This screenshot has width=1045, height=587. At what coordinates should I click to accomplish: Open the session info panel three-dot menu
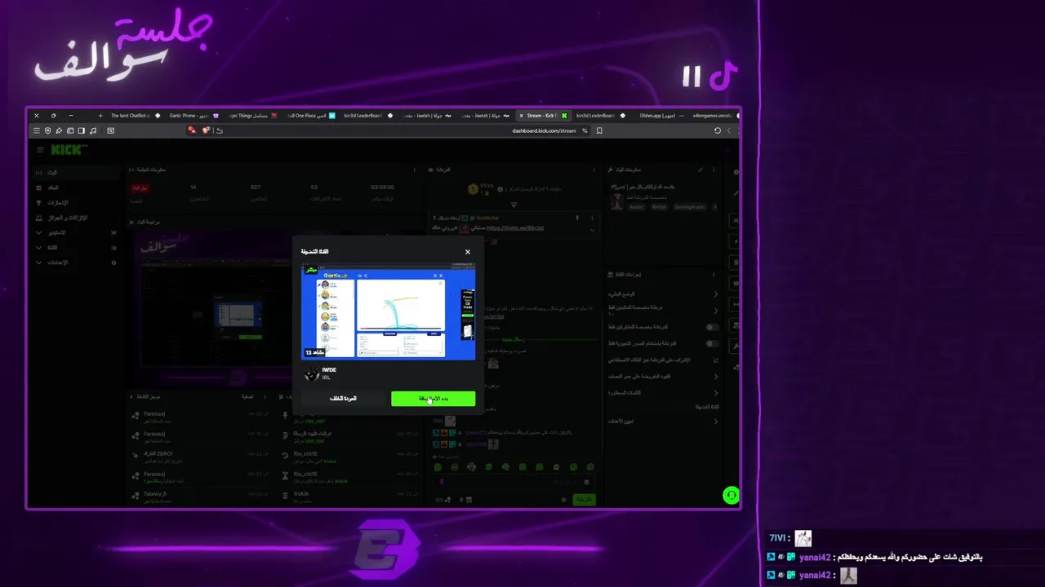tap(416, 170)
